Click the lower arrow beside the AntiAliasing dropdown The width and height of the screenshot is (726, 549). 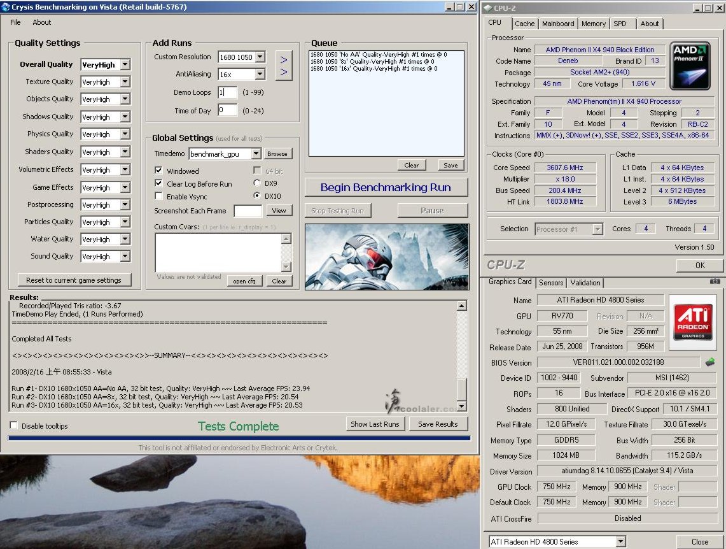click(x=284, y=72)
